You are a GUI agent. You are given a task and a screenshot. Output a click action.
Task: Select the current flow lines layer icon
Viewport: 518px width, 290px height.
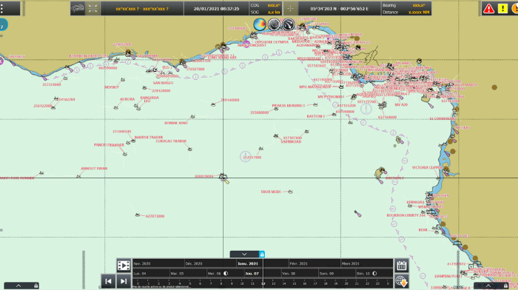click(288, 24)
